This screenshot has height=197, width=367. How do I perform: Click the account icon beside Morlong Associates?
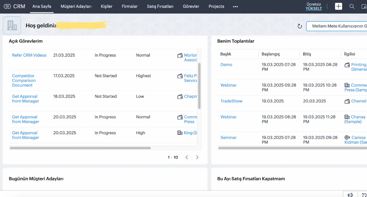[x=180, y=55]
